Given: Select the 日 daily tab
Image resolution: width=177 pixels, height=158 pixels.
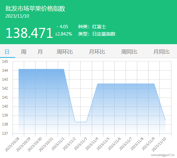Looking at the screenshot, I should coord(7,52).
